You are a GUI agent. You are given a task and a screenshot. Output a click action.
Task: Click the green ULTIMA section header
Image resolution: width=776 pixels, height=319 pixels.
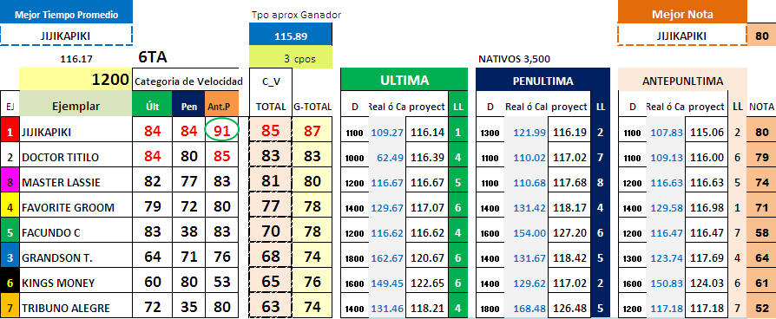(x=404, y=80)
